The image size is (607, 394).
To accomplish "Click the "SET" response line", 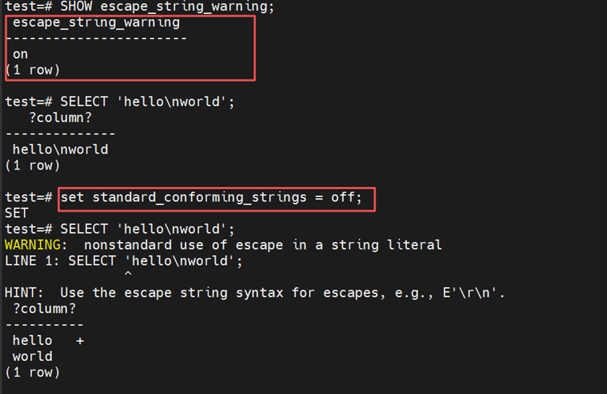I will pyautogui.click(x=16, y=213).
